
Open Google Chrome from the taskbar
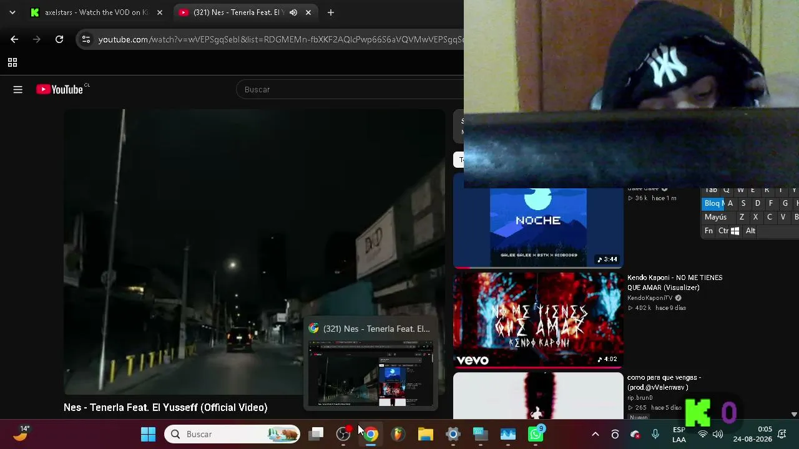click(371, 434)
